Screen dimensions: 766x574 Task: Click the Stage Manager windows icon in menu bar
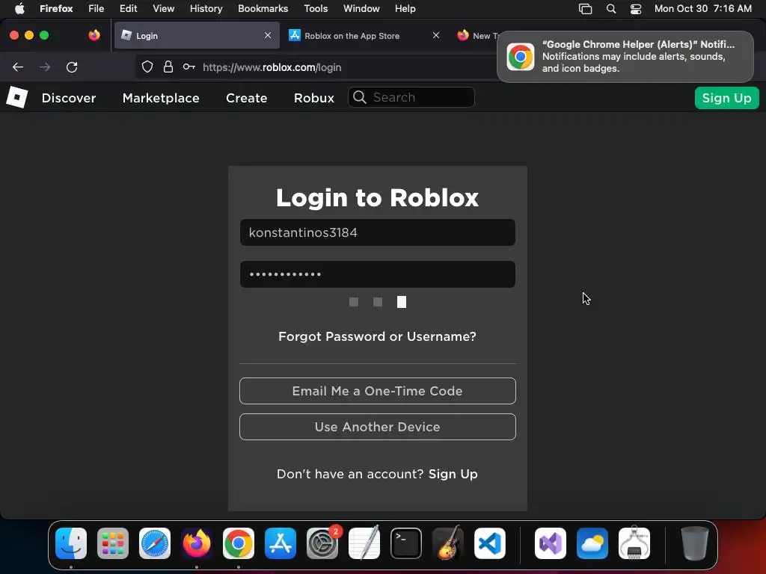pyautogui.click(x=585, y=9)
